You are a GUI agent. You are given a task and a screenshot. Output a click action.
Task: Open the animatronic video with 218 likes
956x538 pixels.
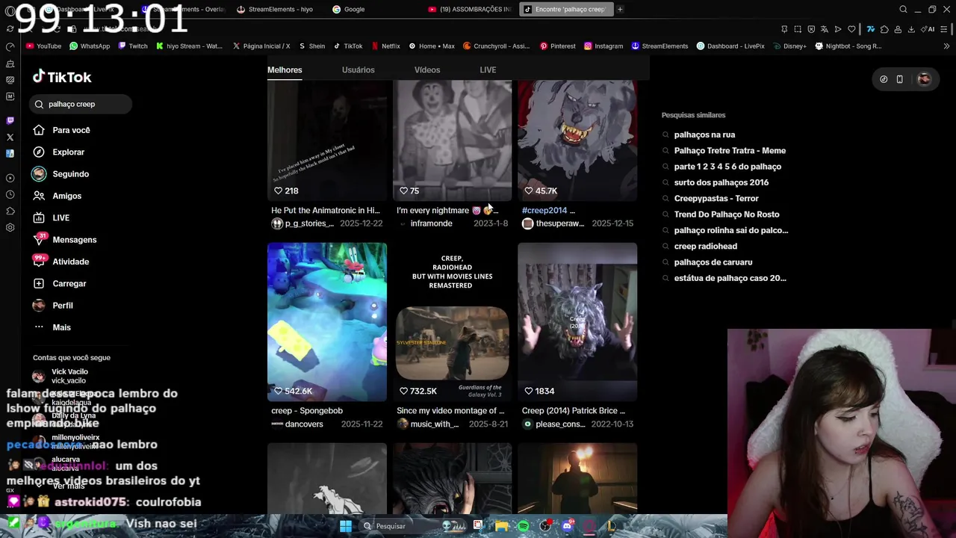click(x=327, y=140)
